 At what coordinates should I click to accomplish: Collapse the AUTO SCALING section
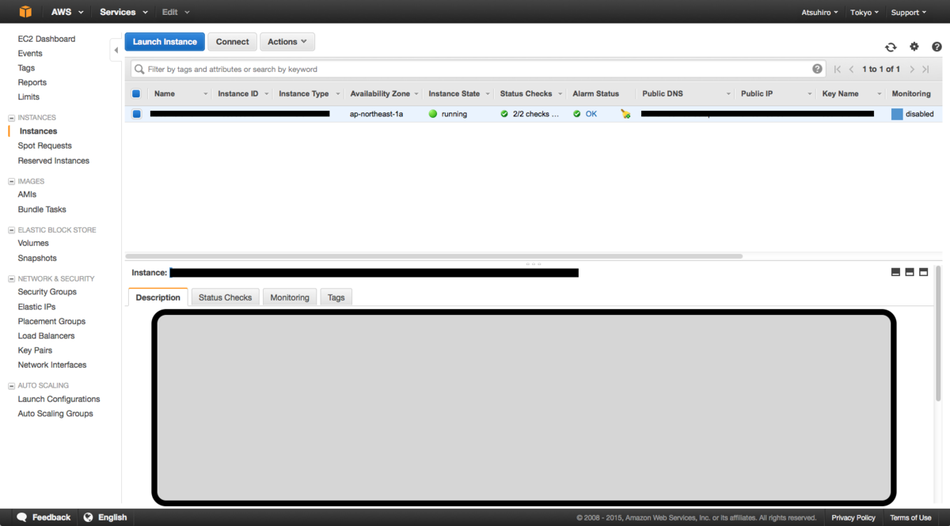click(12, 386)
